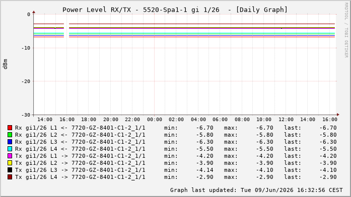Click the 'Rx gi1/26 L4' legend label
351x197 pixels.
36,149
